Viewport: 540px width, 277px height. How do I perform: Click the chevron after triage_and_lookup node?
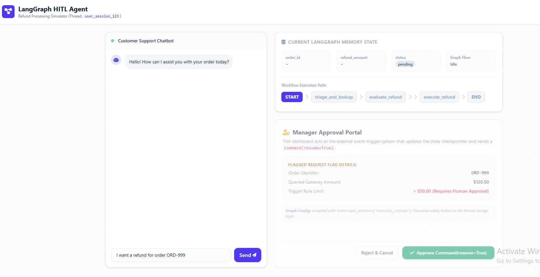(x=361, y=97)
